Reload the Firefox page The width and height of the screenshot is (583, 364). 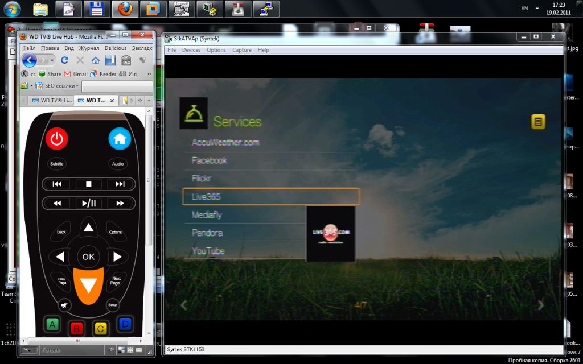[65, 60]
